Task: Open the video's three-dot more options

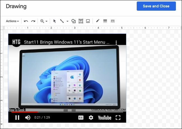Action: 116,43
